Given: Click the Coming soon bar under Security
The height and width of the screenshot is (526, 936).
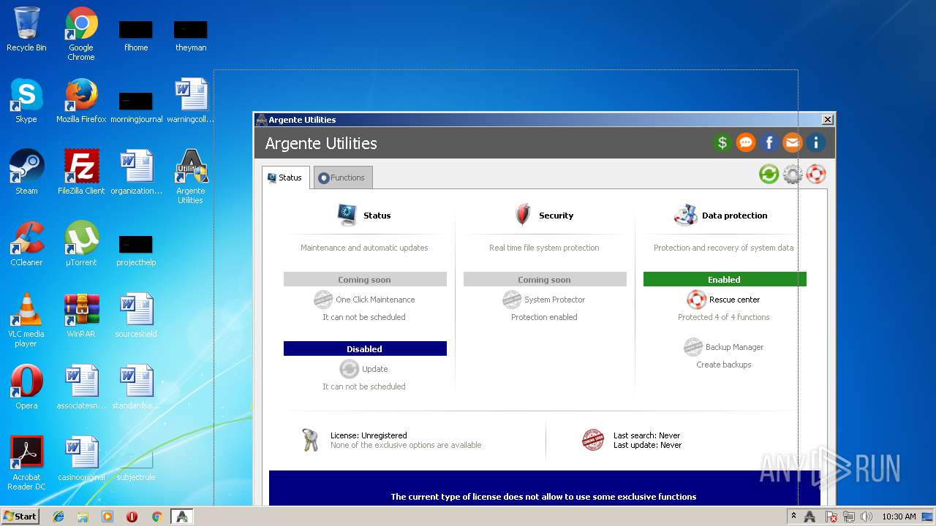Looking at the screenshot, I should coord(545,279).
